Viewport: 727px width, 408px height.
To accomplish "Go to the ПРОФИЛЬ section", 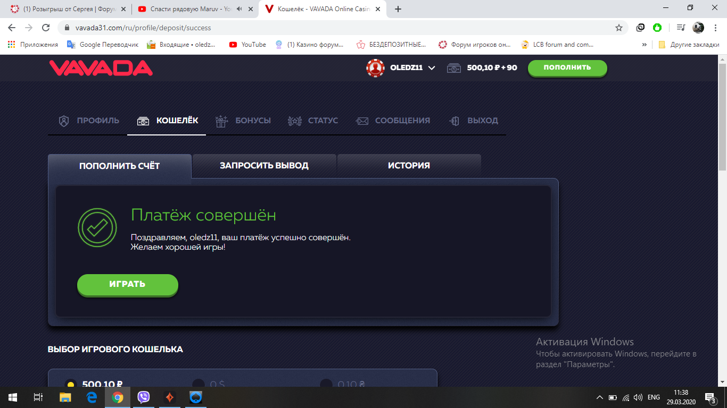I will coord(88,121).
